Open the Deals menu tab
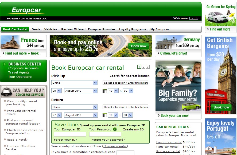Viewport: 237px width, 155px height. (36, 29)
